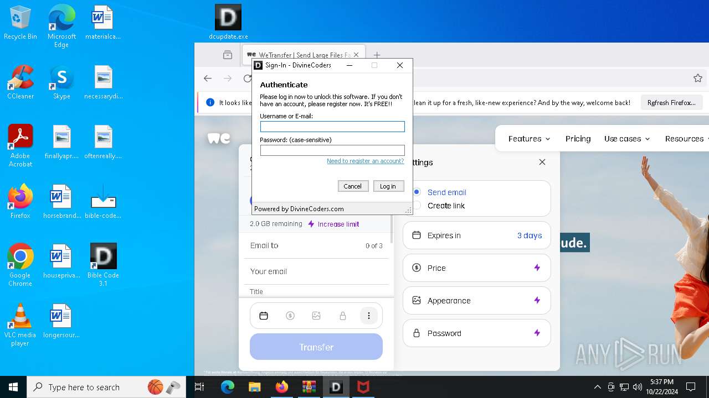Select the dcupdate.exe desktop icon
Image resolution: width=709 pixels, height=398 pixels.
pos(228,23)
